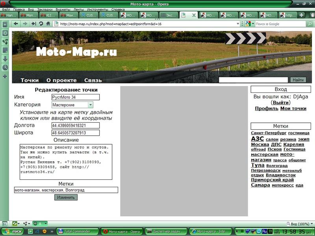Click the АЗС tag link

[x=258, y=139]
